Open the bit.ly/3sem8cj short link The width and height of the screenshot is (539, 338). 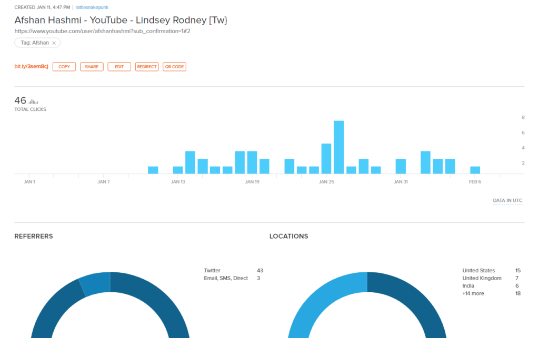(x=31, y=66)
